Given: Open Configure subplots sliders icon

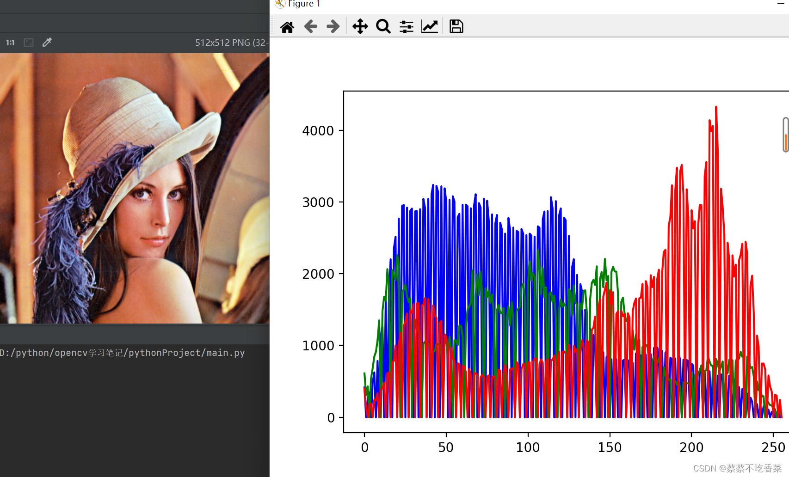Looking at the screenshot, I should (407, 27).
